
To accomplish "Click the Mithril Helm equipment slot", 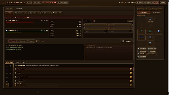I will [150, 20].
